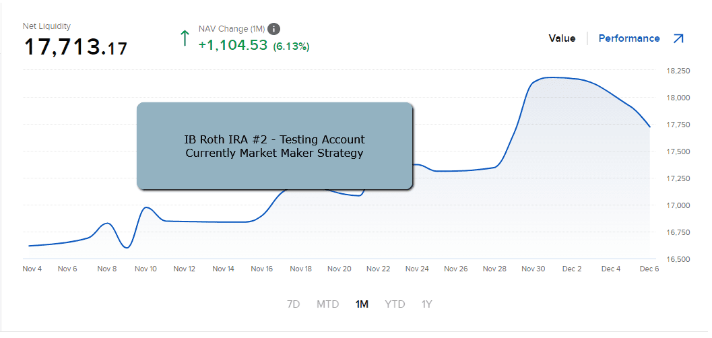Screen dimensions: 712x338
Task: Click the Dec 6 date on the axis
Action: 649,269
